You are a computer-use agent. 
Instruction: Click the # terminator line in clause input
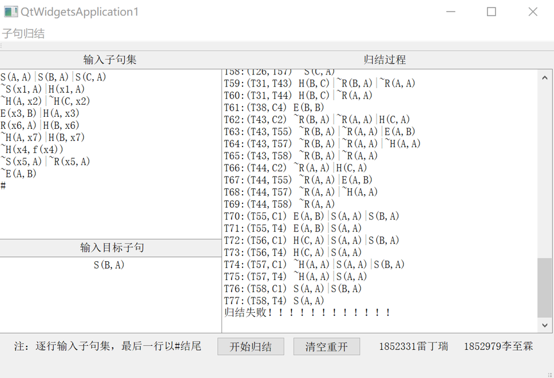(x=3, y=186)
